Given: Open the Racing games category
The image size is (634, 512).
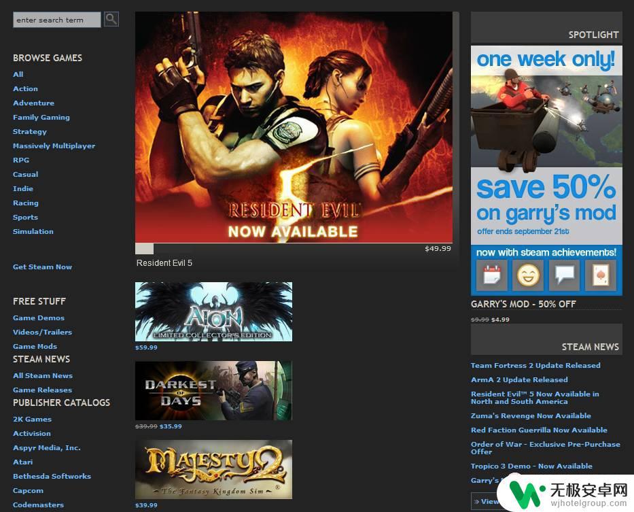Looking at the screenshot, I should tap(26, 203).
